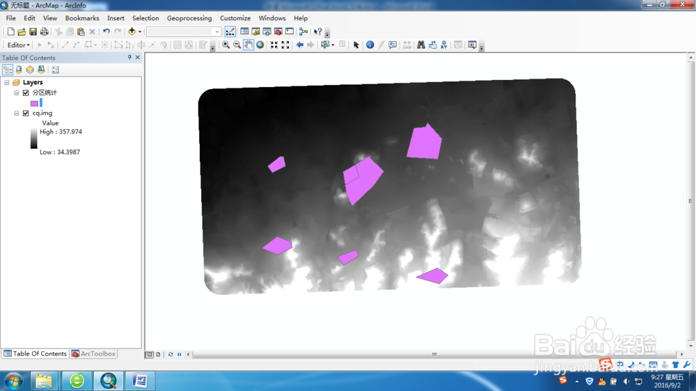Open the Python window icon
This screenshot has width=696, height=391.
click(290, 31)
